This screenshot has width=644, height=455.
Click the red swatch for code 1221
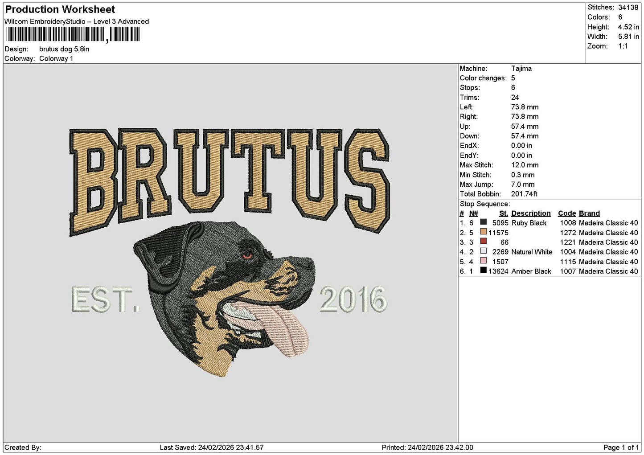pos(483,241)
